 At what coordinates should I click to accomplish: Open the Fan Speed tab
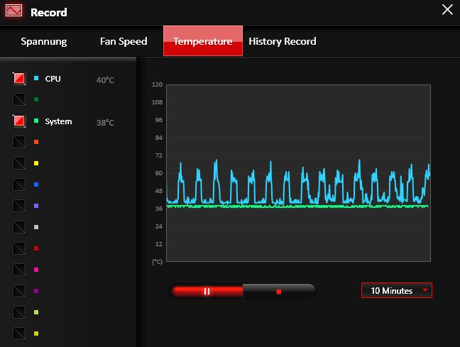[x=124, y=41]
